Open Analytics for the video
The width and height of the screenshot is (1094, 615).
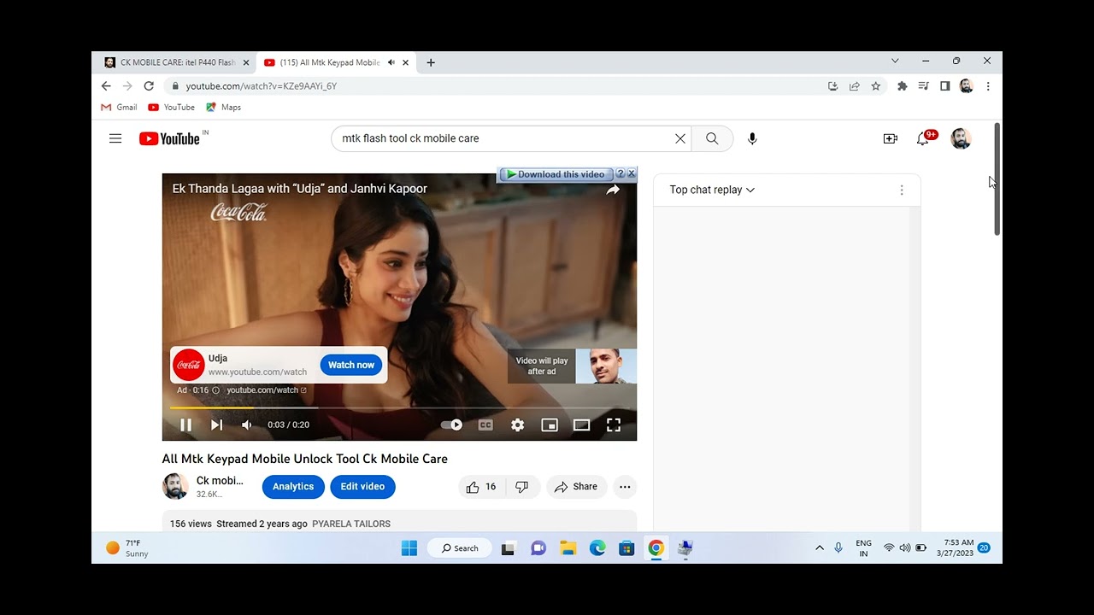pyautogui.click(x=293, y=487)
